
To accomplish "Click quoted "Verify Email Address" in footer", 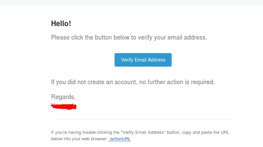I will 144,132.
